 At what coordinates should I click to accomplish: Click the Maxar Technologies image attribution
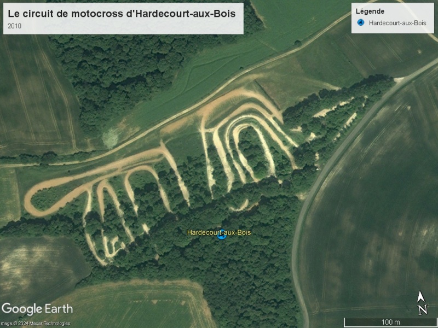[35, 324]
